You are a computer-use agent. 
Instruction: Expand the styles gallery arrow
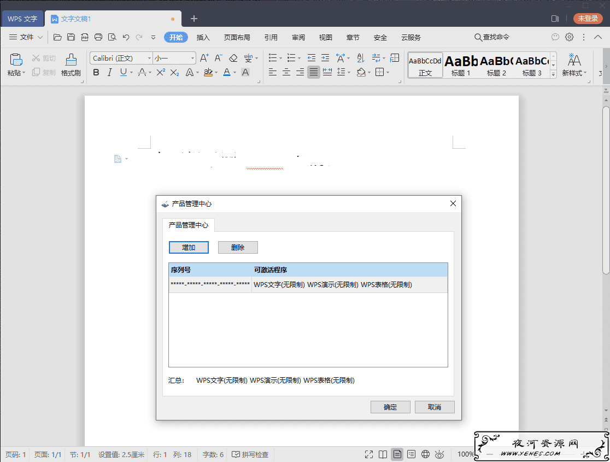554,74
